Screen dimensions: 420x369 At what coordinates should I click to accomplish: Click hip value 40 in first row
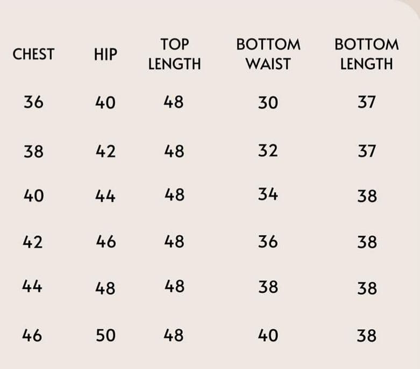pos(105,102)
